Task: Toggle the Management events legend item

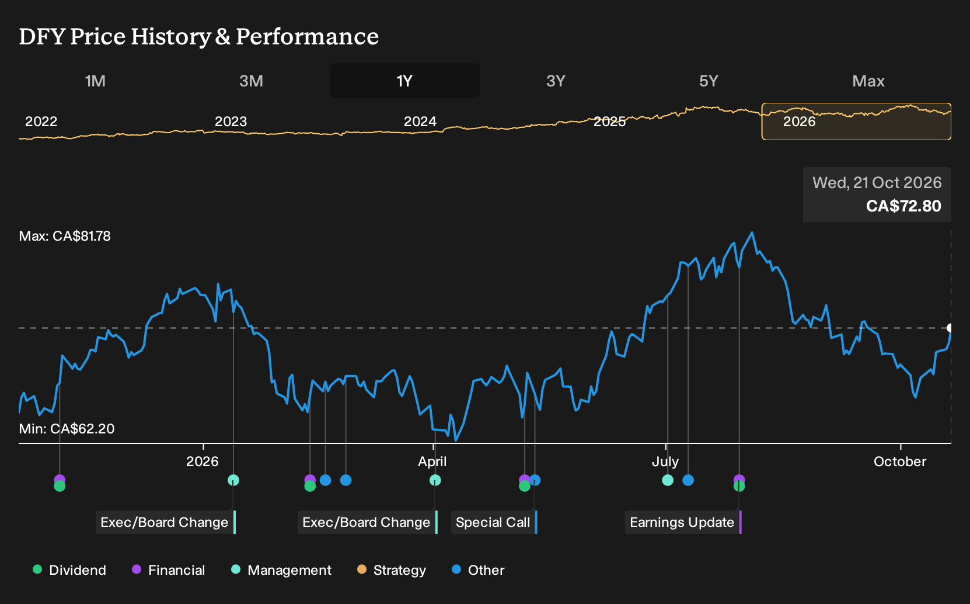Action: [281, 570]
